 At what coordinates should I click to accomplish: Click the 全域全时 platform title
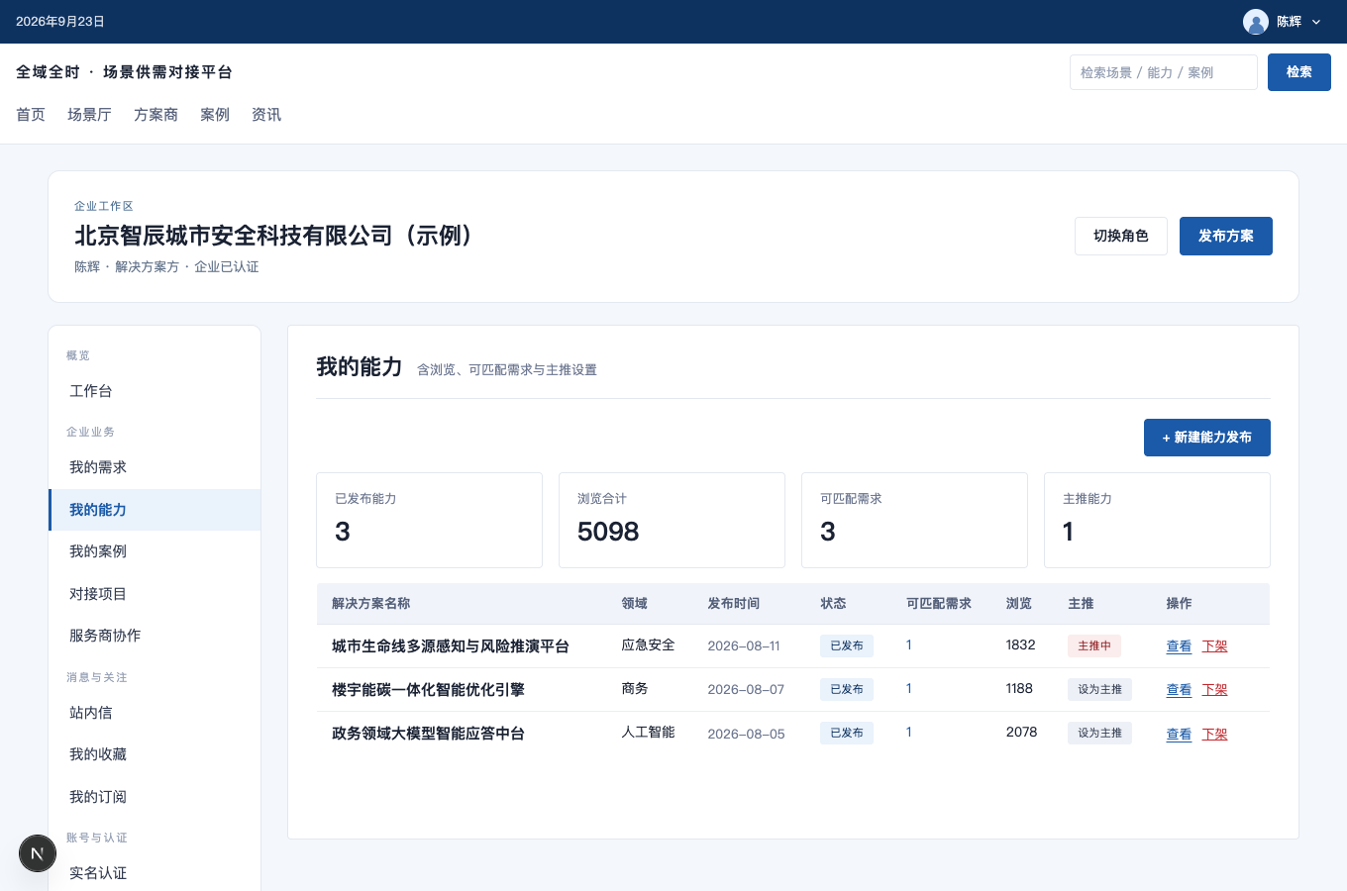124,72
